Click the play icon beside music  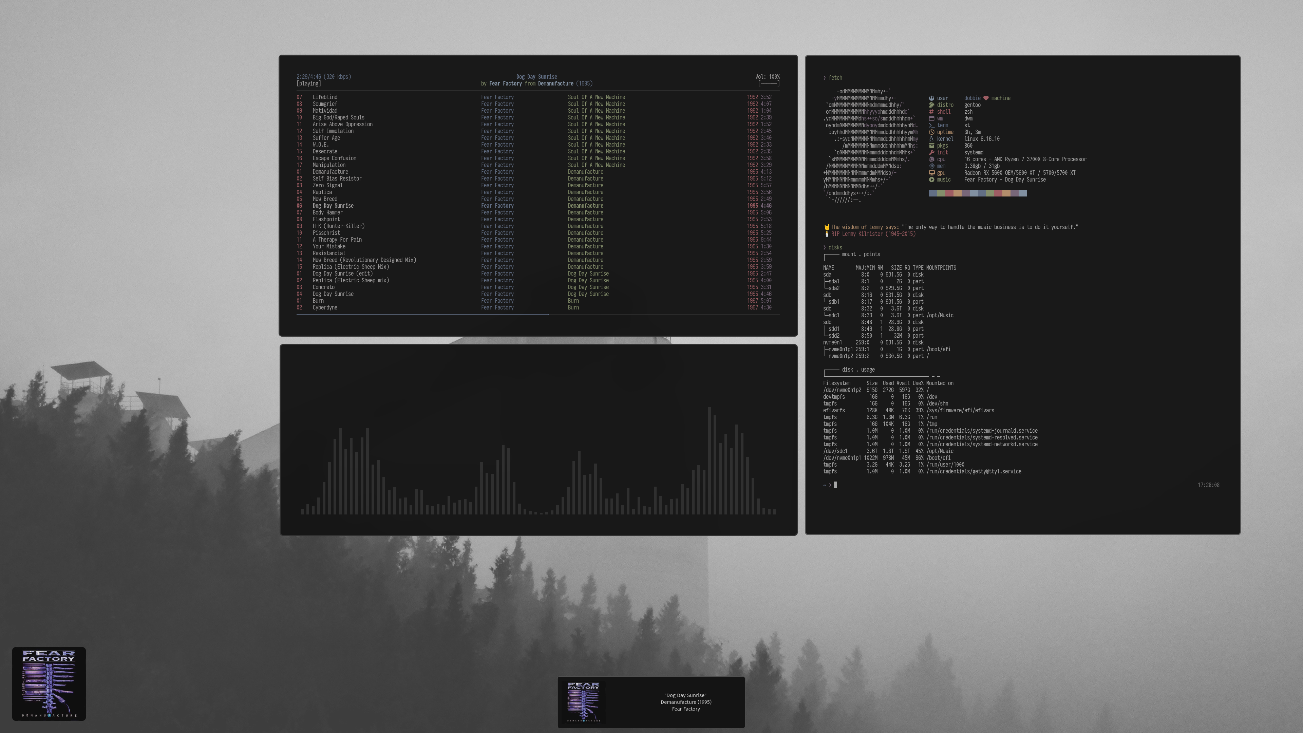[931, 180]
